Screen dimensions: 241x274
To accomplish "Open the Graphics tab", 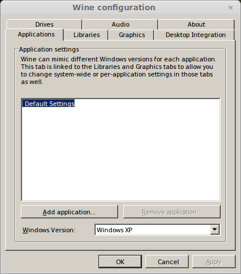I will point(132,35).
